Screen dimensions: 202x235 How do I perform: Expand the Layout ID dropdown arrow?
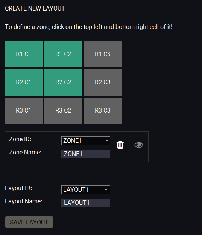click(106, 190)
